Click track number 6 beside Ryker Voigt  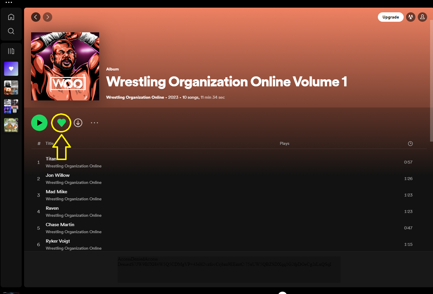click(x=38, y=244)
